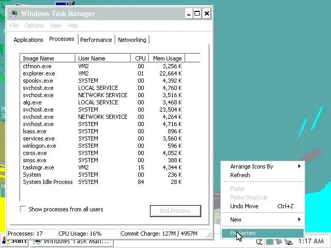Sort by Image Name column header
Image resolution: width=331 pixels, height=248 pixels.
48,58
